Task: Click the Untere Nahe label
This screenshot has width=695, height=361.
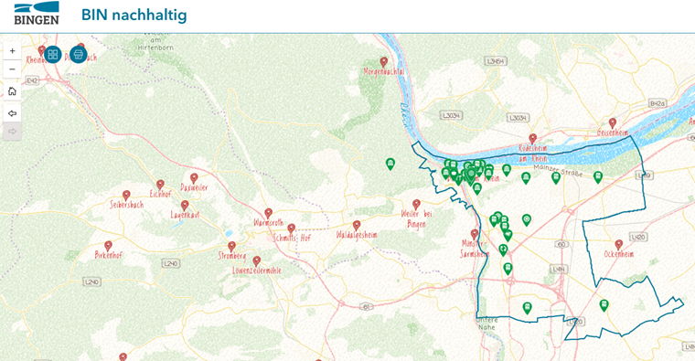Action: point(486,324)
